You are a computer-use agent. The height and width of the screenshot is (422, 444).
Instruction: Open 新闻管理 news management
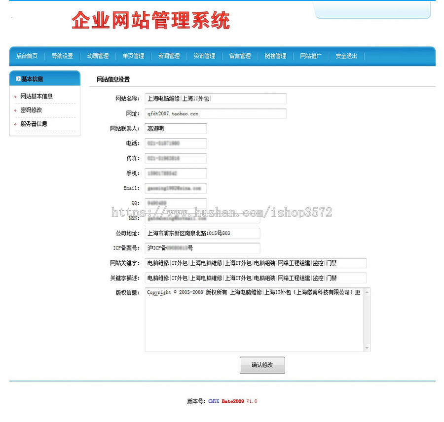tap(169, 56)
